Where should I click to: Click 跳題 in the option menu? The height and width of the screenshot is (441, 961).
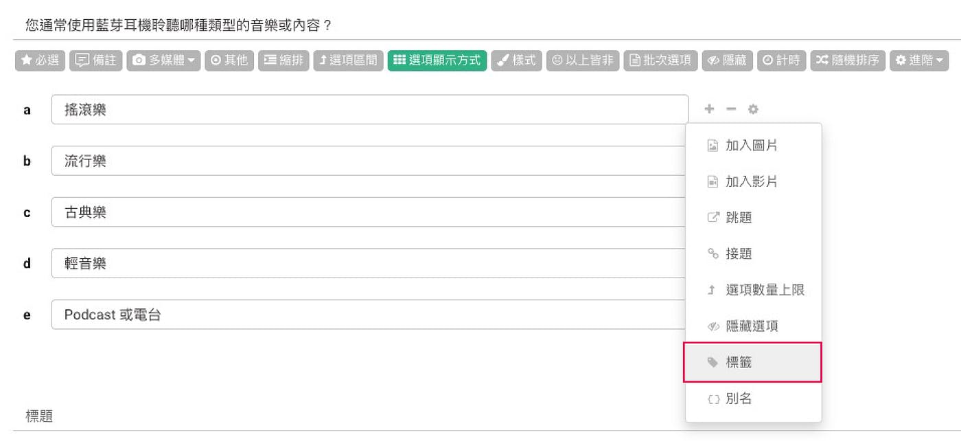click(752, 218)
